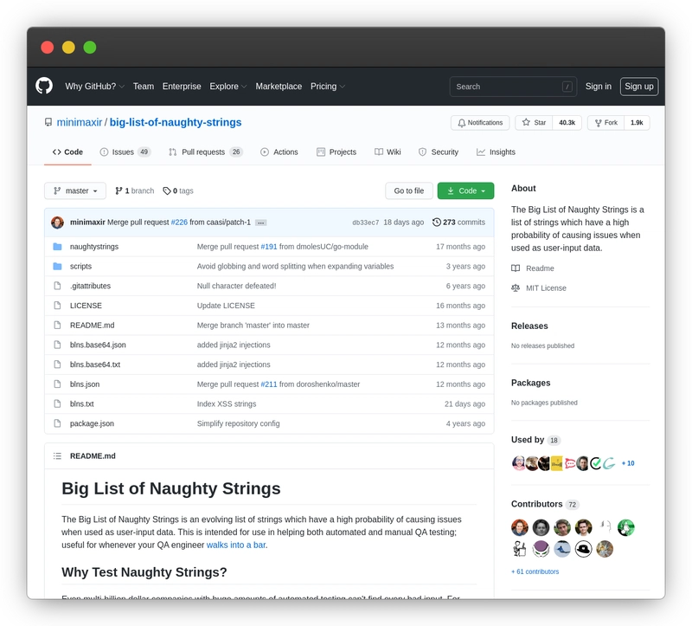View the 273 commits history
692x626 pixels.
coord(458,223)
